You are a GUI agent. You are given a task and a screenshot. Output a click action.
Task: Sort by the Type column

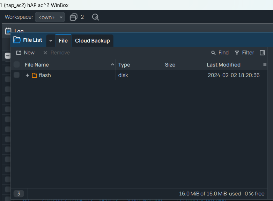[139, 65]
